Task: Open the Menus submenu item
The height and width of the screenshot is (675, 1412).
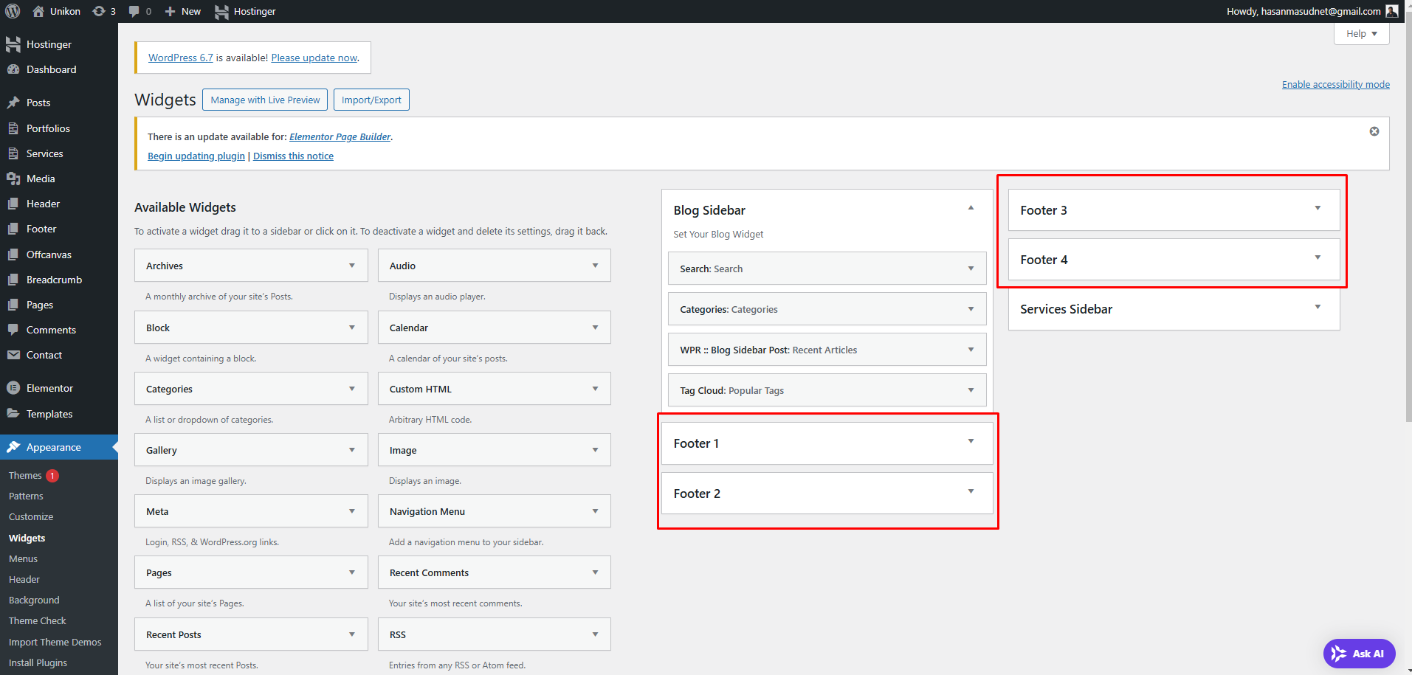Action: [x=23, y=559]
